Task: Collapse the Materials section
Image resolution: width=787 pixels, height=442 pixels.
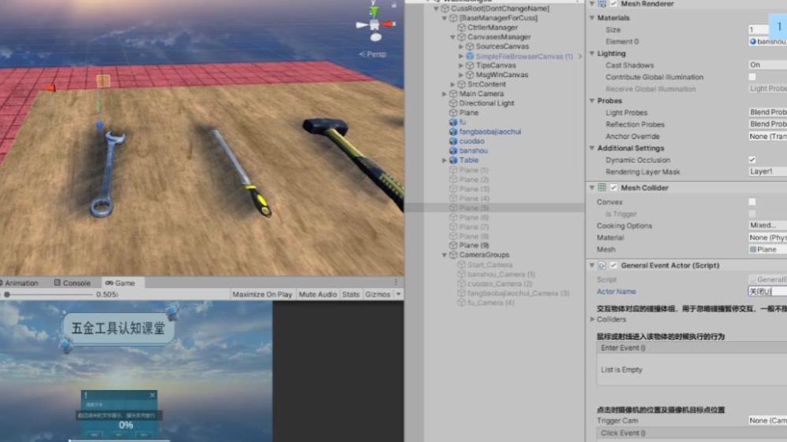Action: pyautogui.click(x=593, y=17)
